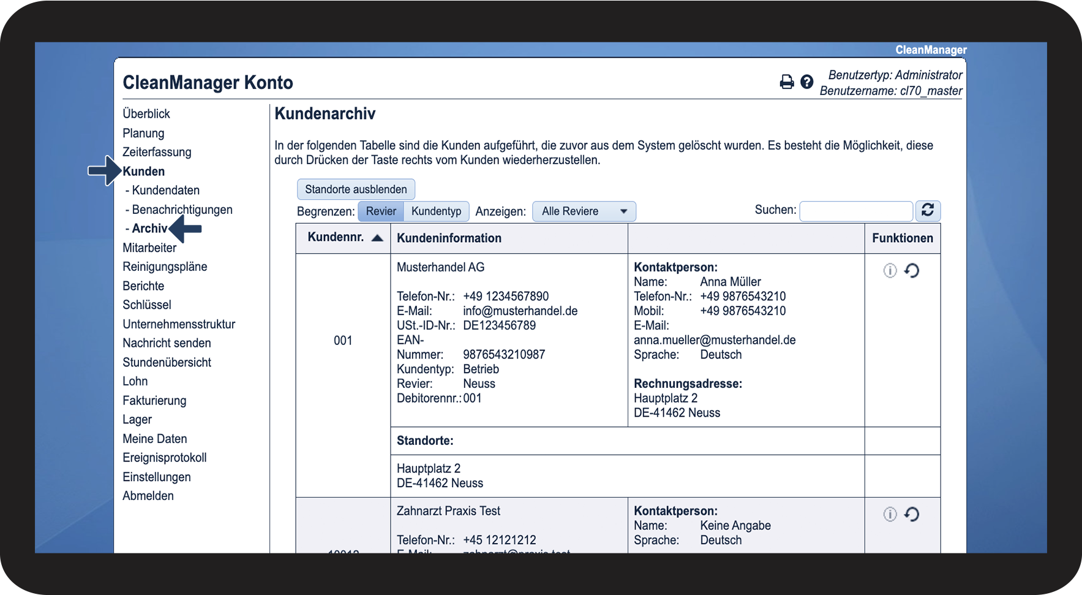The height and width of the screenshot is (595, 1082).
Task: Click Hauptplatz 2 location under Standorte
Action: pos(429,468)
